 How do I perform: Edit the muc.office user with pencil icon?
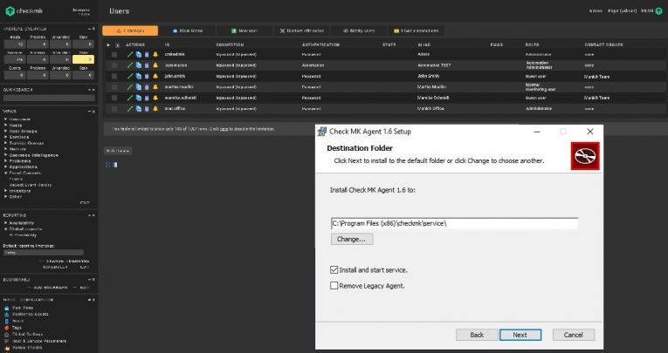(x=130, y=109)
